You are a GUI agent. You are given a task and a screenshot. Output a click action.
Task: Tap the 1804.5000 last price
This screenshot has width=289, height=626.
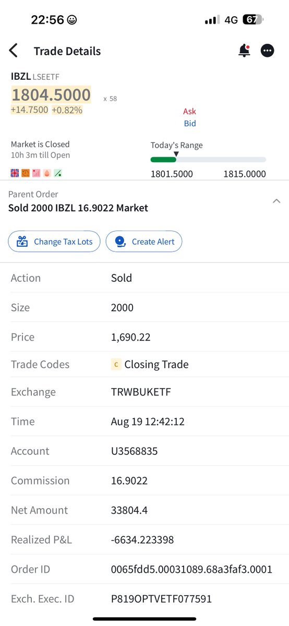pos(51,95)
